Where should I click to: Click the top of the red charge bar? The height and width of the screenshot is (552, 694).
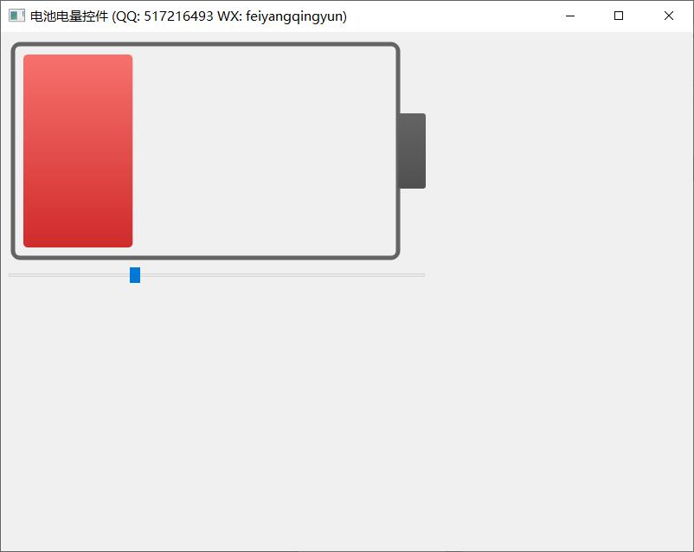click(78, 61)
